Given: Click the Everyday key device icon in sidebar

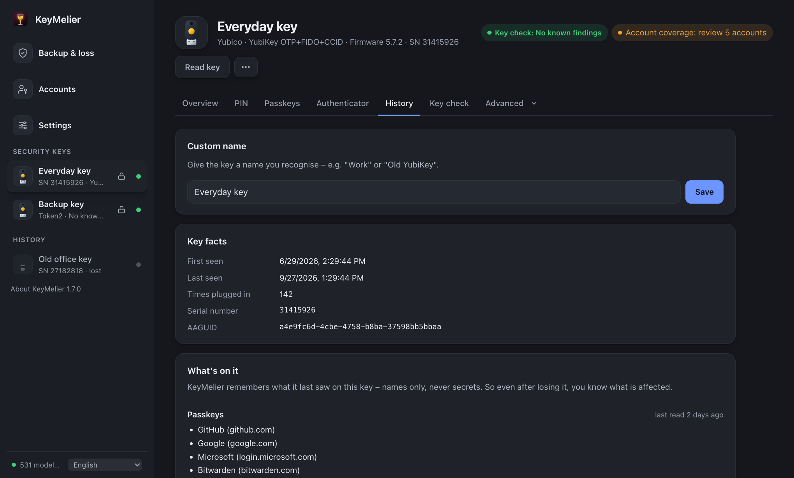Looking at the screenshot, I should 23,176.
